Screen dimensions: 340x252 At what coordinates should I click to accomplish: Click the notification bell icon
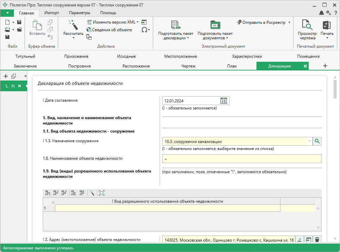point(321,13)
